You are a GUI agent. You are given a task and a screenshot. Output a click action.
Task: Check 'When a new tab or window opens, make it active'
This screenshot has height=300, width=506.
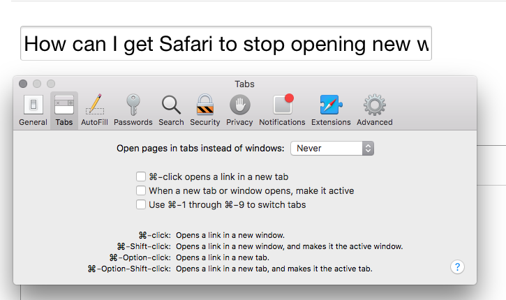point(141,190)
